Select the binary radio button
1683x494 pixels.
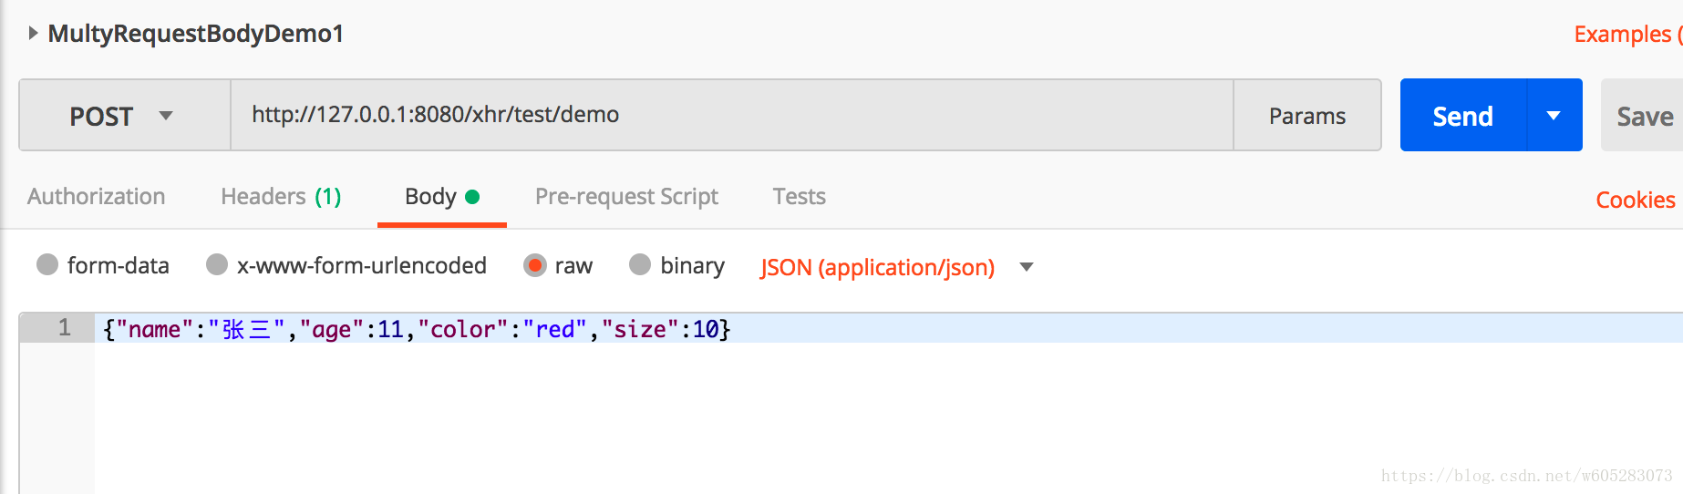[x=641, y=265]
